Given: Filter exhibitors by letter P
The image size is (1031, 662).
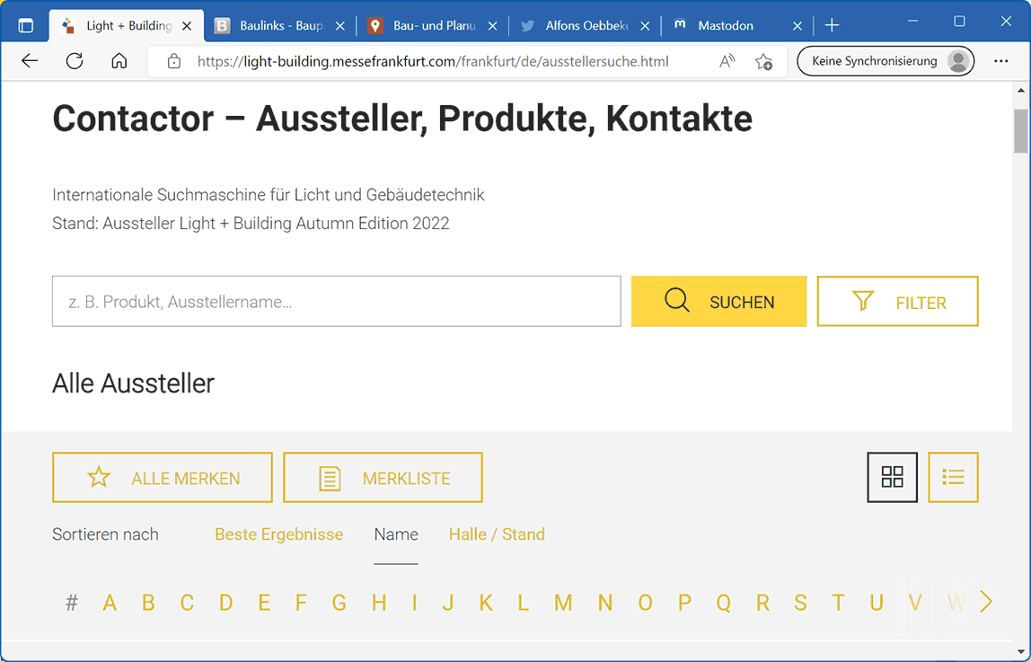Looking at the screenshot, I should point(684,602).
